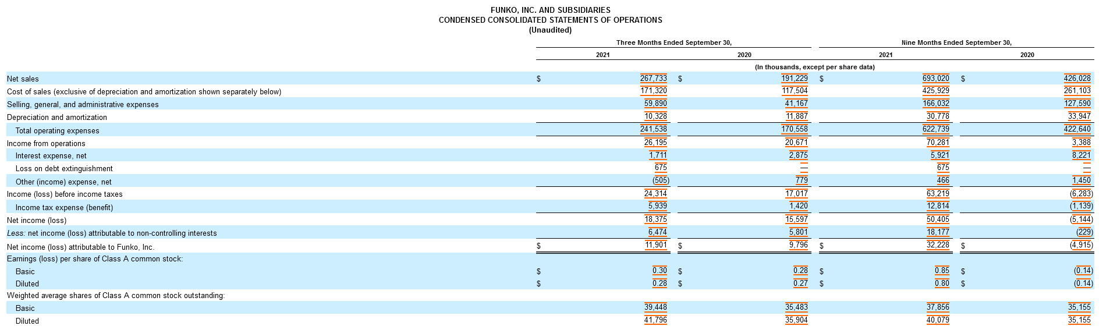This screenshot has height=333, width=1099.
Task: Select net income value 18,375
Action: click(x=655, y=220)
